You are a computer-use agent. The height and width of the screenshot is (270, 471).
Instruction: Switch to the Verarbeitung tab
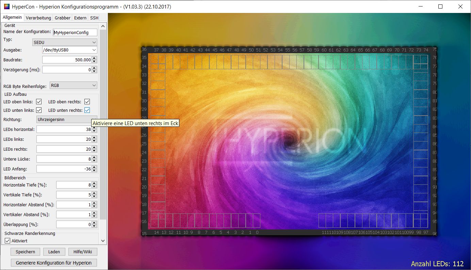[x=38, y=18]
